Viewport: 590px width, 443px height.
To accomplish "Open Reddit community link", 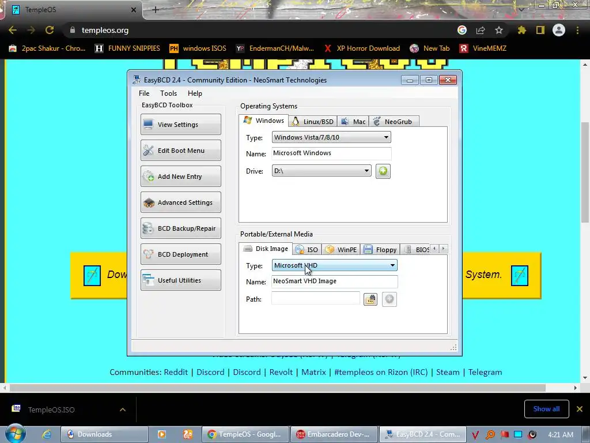I will [176, 372].
